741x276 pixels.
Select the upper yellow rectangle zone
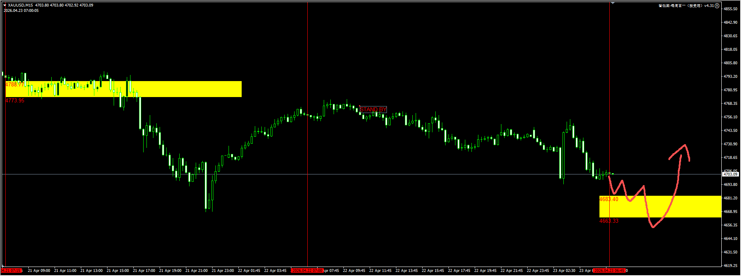tap(185, 89)
